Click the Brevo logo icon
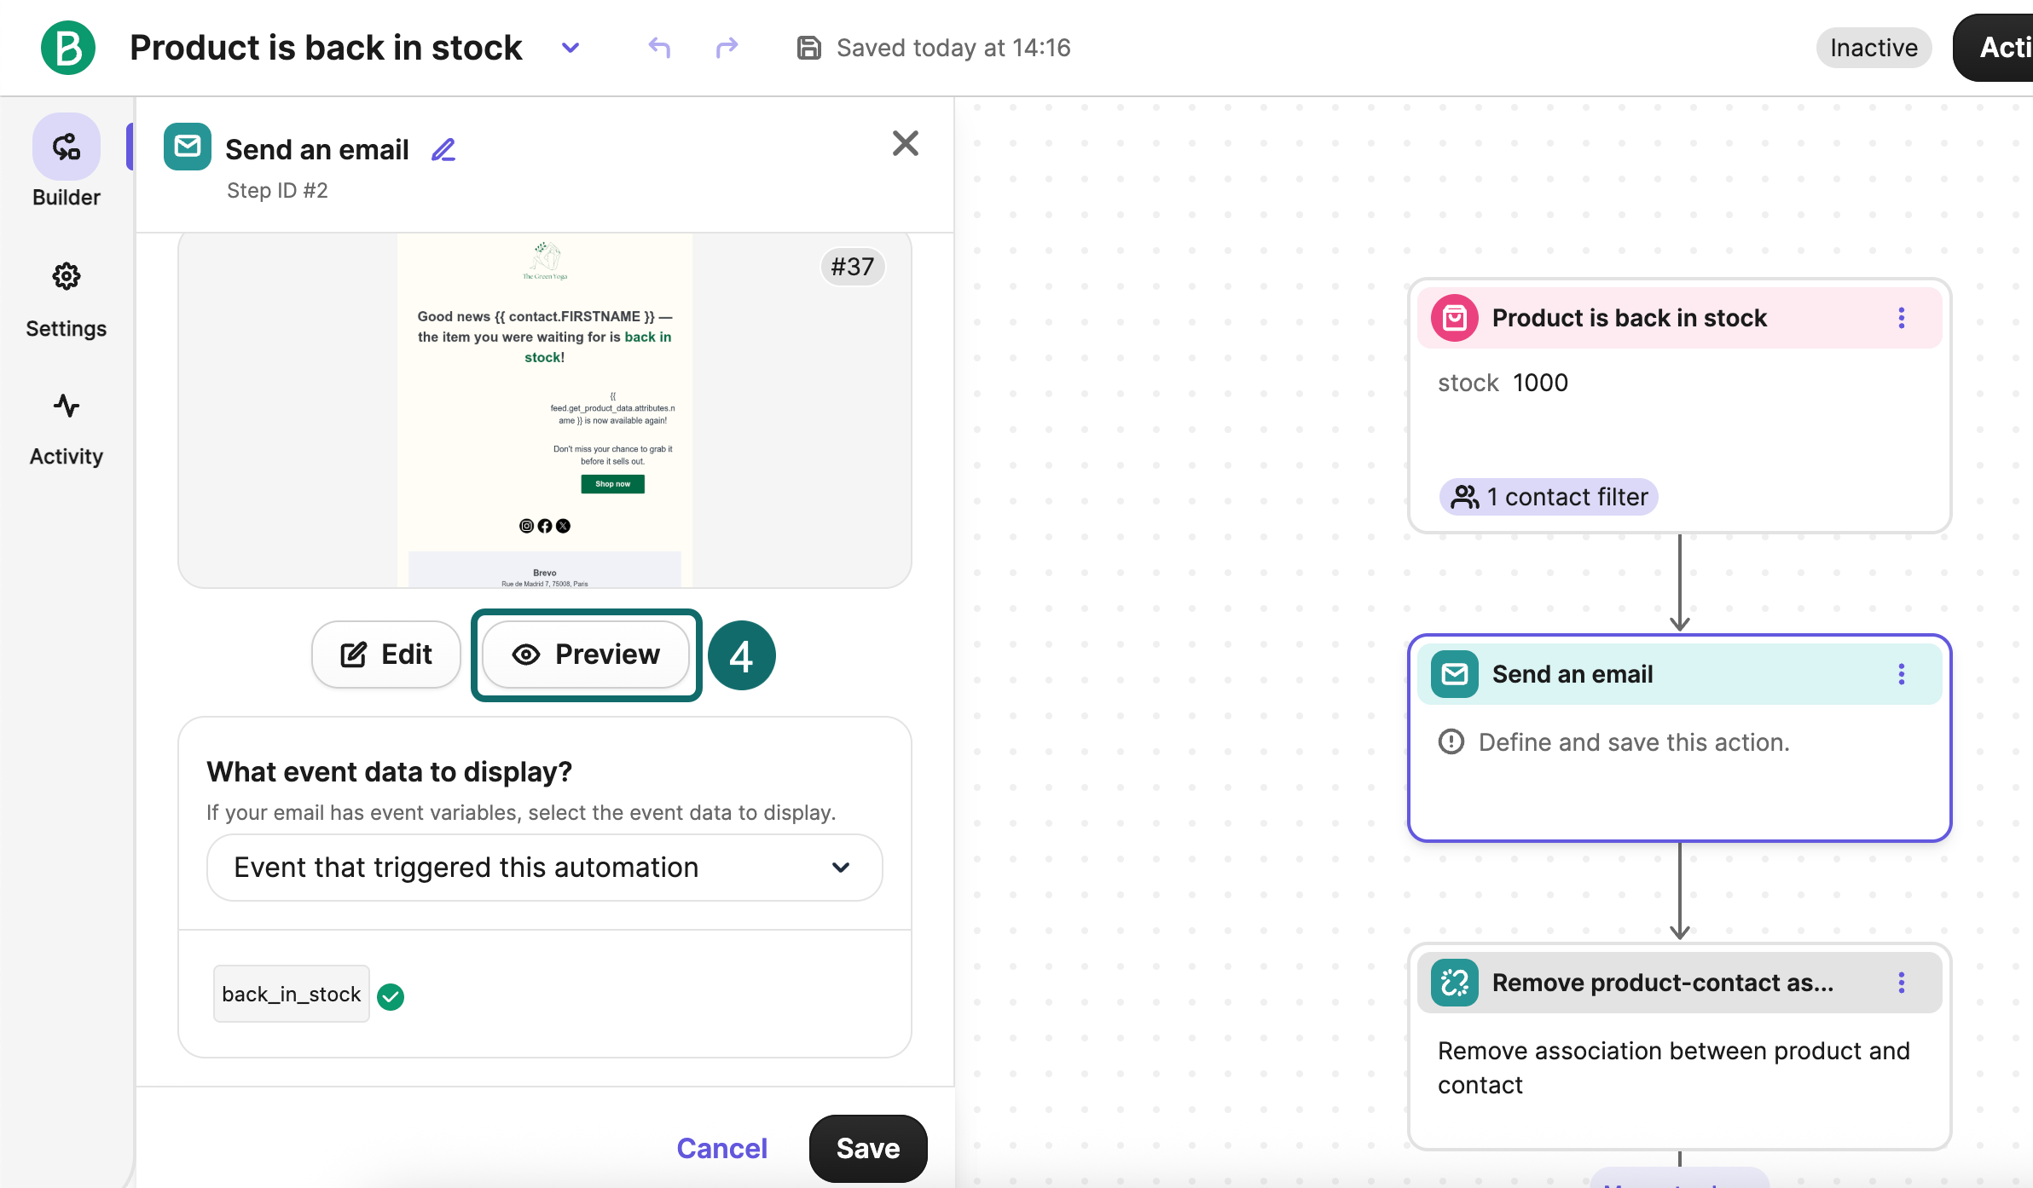The image size is (2033, 1188). pos(68,48)
